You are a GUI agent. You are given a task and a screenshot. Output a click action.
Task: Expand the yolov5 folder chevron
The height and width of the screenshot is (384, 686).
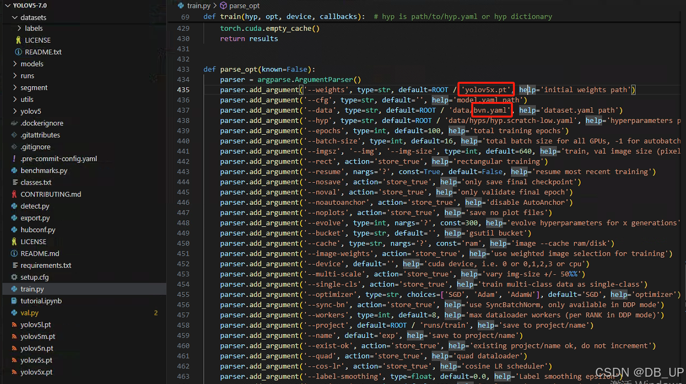[x=14, y=111]
